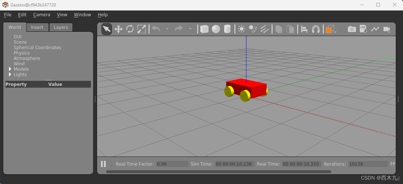Open the orange cube view angle dropdown

point(331,29)
